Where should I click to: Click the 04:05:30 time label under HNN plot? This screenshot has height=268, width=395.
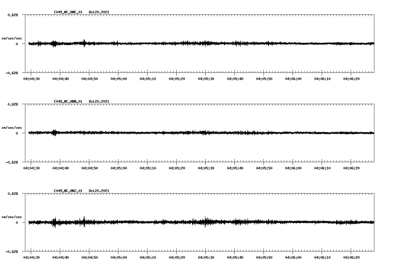tap(206, 168)
